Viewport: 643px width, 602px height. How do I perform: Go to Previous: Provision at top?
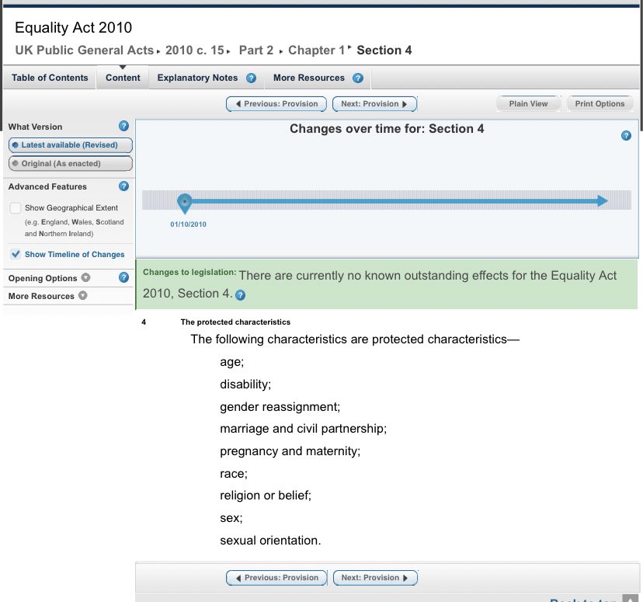pyautogui.click(x=276, y=104)
